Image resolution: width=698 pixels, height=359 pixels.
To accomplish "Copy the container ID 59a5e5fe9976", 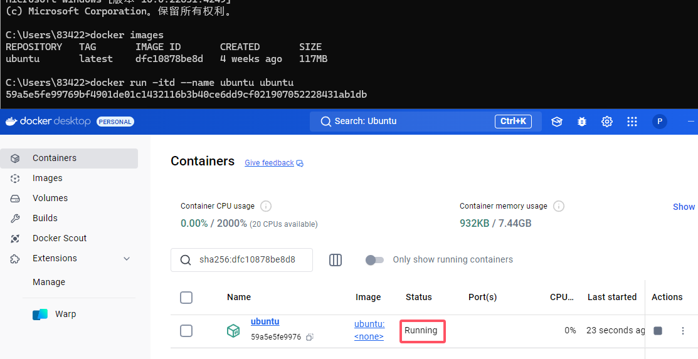I will pos(310,337).
